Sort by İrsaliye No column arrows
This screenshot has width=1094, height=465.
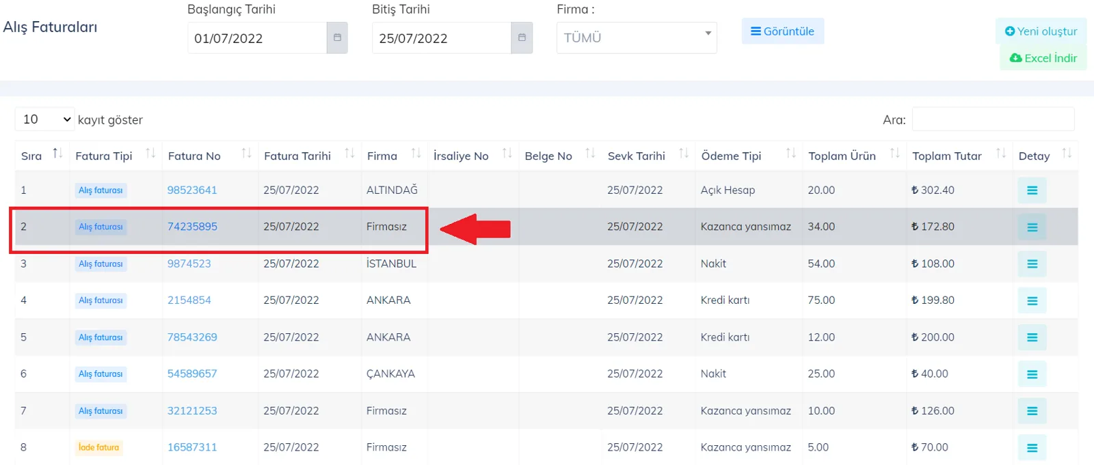coord(507,154)
